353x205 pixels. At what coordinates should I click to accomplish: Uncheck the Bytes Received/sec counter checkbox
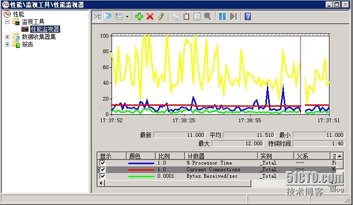(x=103, y=176)
